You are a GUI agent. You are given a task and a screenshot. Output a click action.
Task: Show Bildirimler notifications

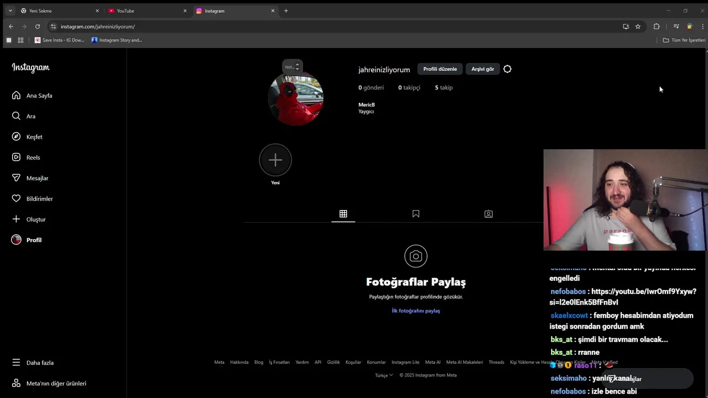pos(32,198)
